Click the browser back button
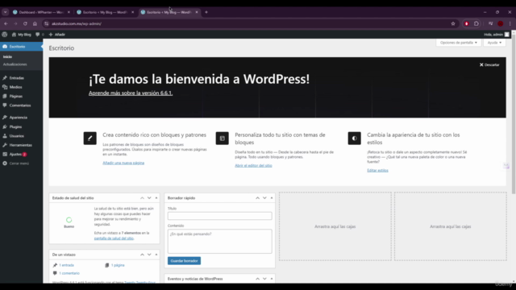Image resolution: width=516 pixels, height=290 pixels. point(6,23)
